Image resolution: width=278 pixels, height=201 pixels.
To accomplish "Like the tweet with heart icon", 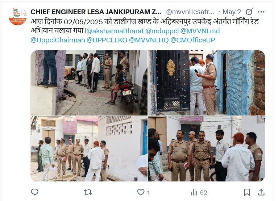I will click(x=141, y=192).
